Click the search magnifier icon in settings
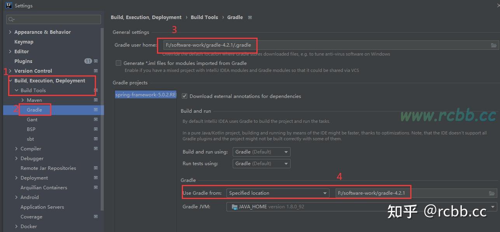 tap(11, 19)
